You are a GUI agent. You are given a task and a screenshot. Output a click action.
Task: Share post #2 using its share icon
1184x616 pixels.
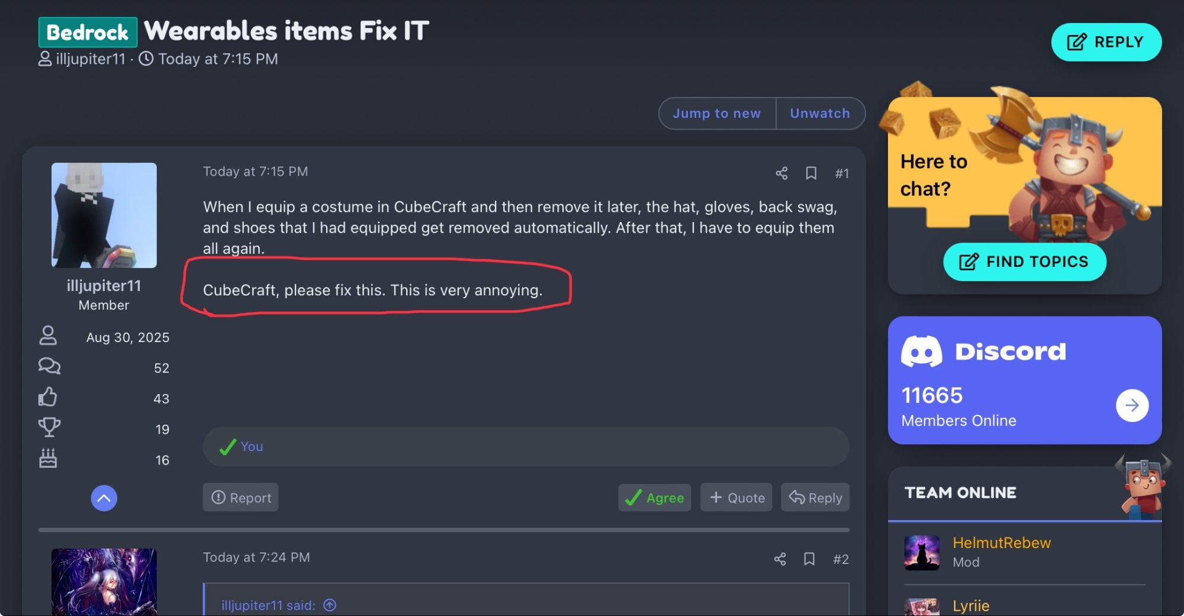point(780,559)
